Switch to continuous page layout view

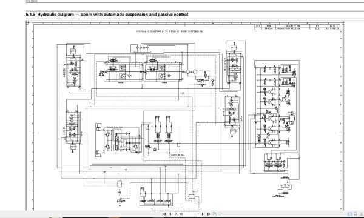[x=355, y=214]
